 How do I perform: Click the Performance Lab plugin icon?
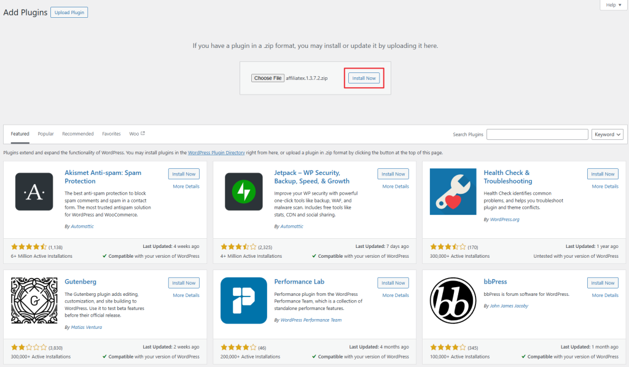243,301
